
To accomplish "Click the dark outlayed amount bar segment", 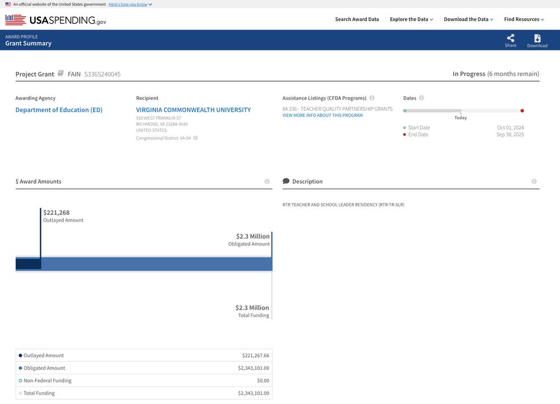I will [x=28, y=264].
